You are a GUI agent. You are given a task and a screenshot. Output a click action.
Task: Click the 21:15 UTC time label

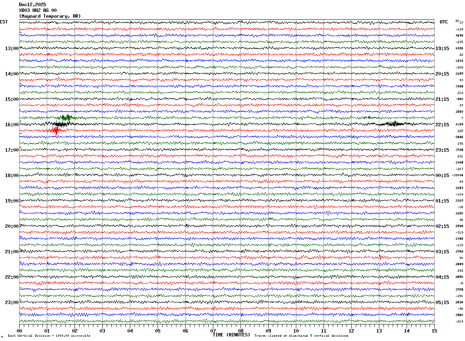coord(442,99)
